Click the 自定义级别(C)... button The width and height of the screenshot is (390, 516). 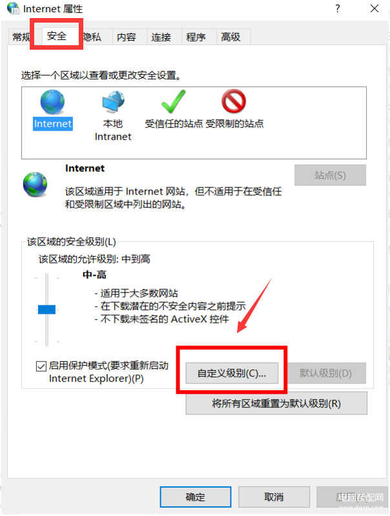(232, 373)
